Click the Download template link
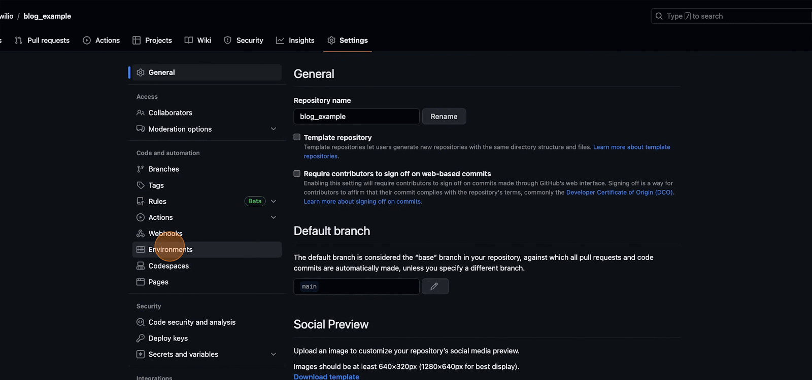This screenshot has width=812, height=380. (x=326, y=376)
